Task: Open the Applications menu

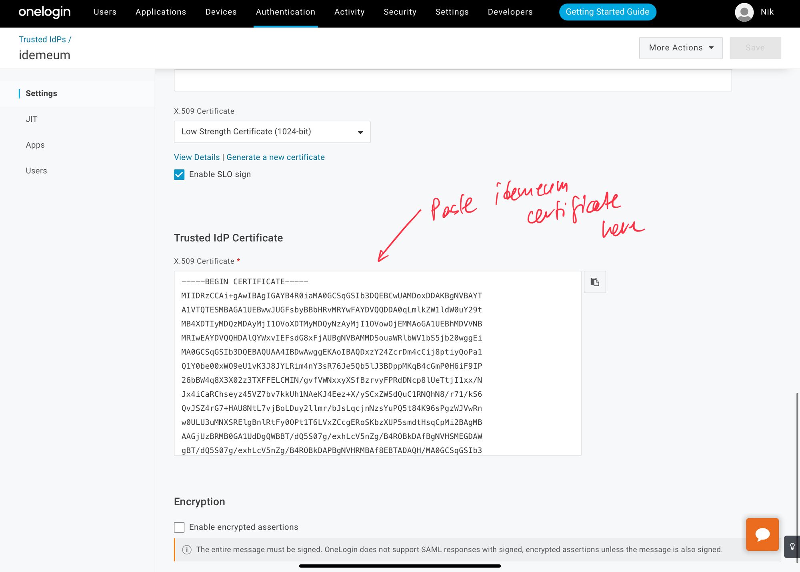Action: tap(161, 12)
